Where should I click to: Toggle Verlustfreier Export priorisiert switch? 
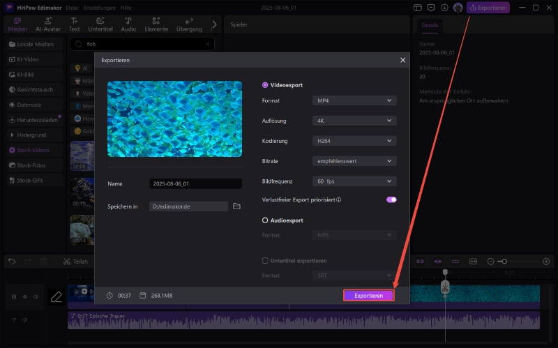391,199
